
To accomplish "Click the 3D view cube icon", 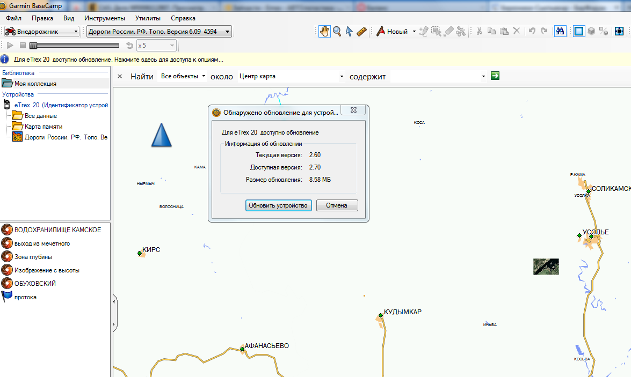I will tap(591, 31).
